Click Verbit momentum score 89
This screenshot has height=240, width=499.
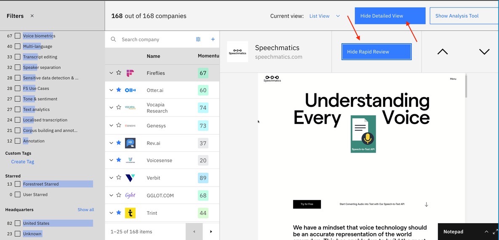(203, 178)
